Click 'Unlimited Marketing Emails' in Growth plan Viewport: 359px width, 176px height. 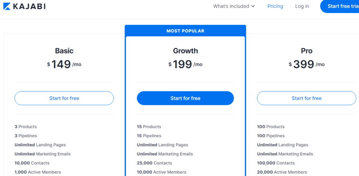[x=165, y=154]
